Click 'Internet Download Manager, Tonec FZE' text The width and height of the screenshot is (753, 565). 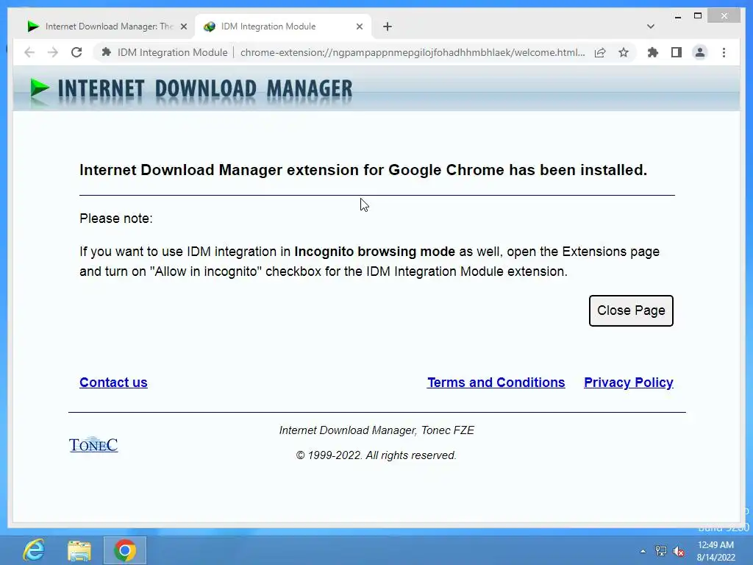point(376,430)
